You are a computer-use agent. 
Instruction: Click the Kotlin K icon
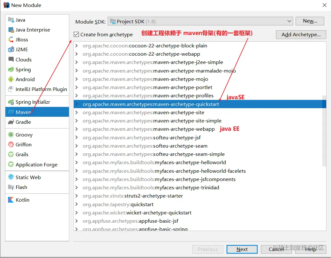click(x=11, y=200)
